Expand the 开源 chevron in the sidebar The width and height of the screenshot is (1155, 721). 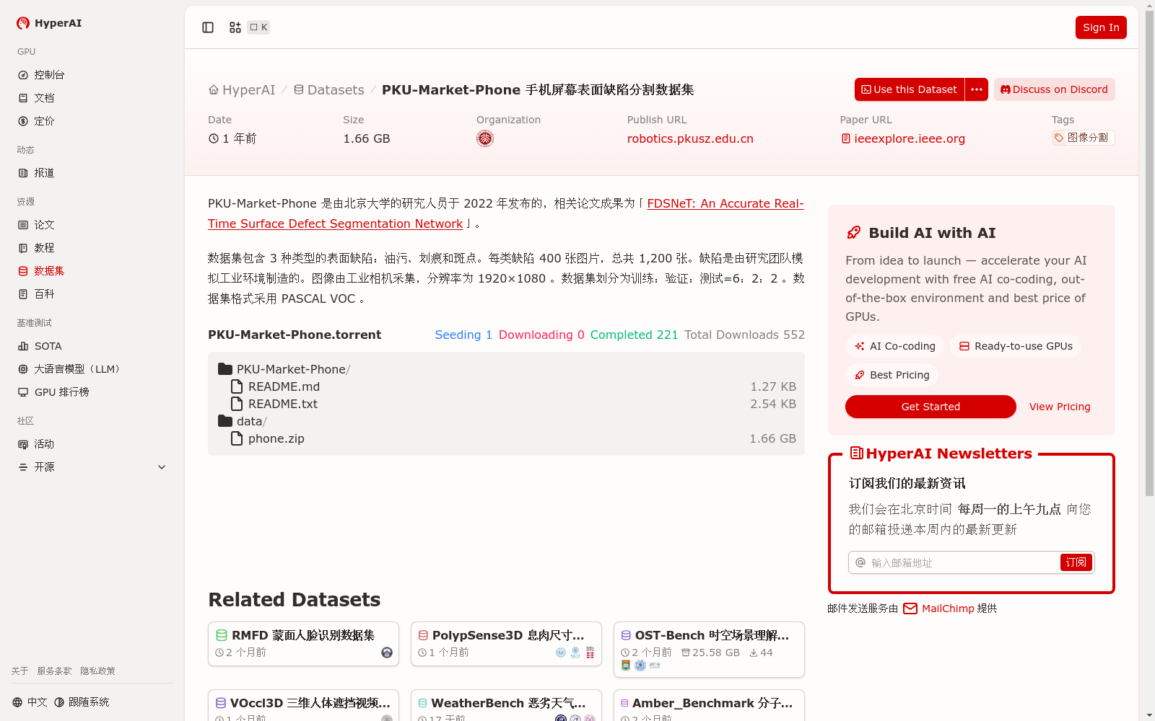click(x=162, y=467)
